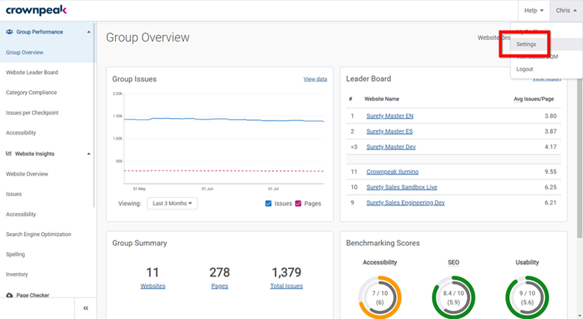Open Accessibility under Website Insights

click(x=21, y=214)
